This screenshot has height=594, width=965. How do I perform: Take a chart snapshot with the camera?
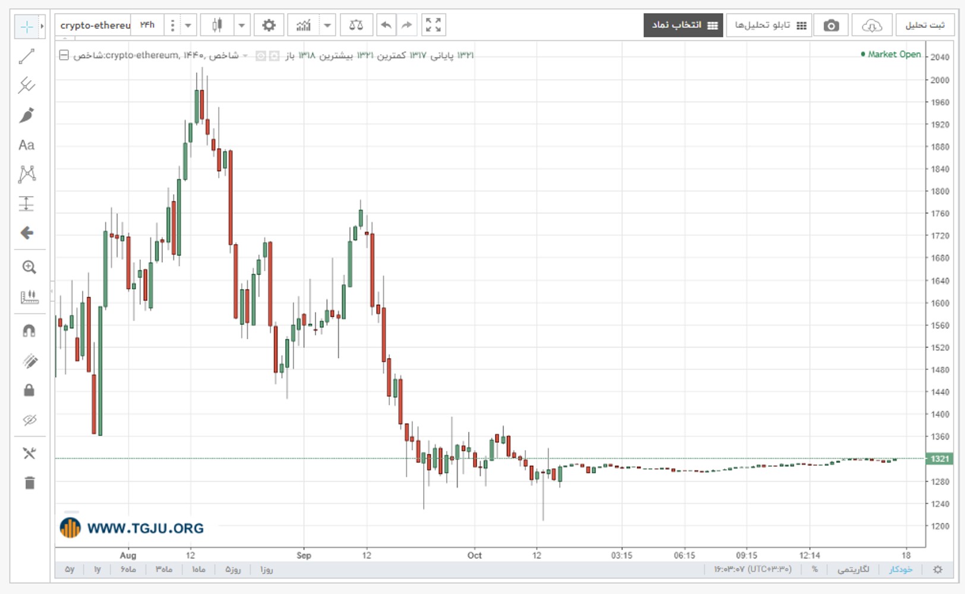click(831, 26)
